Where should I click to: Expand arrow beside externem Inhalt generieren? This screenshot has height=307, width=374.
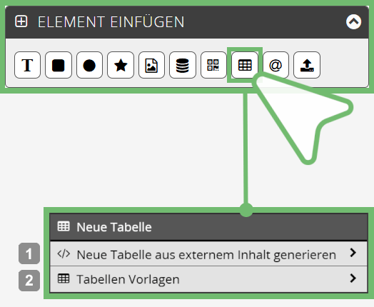353,253
